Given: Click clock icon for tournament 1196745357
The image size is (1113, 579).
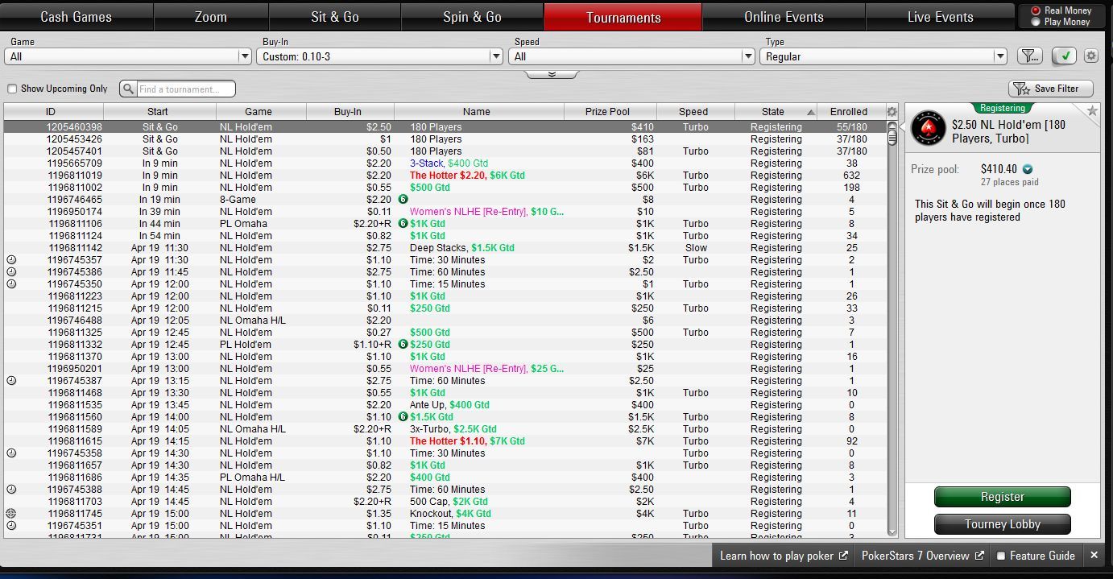Looking at the screenshot, I should coord(11,260).
